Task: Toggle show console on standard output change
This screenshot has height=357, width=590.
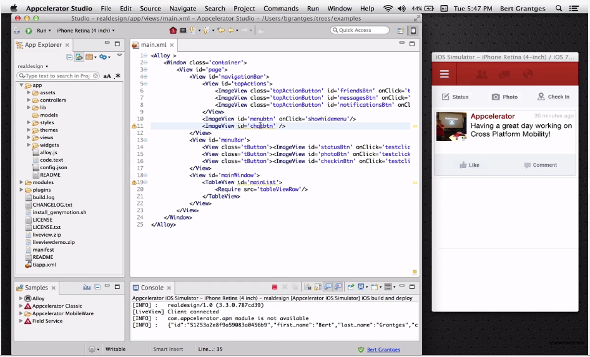Action: point(328,287)
